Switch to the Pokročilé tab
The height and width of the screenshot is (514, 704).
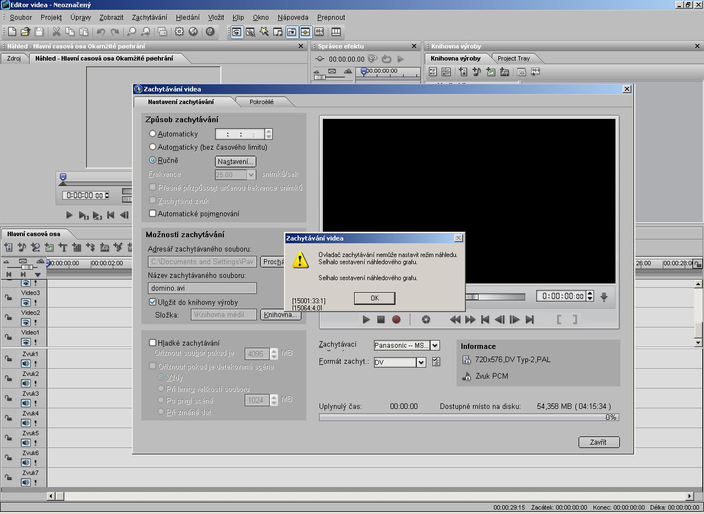[262, 102]
